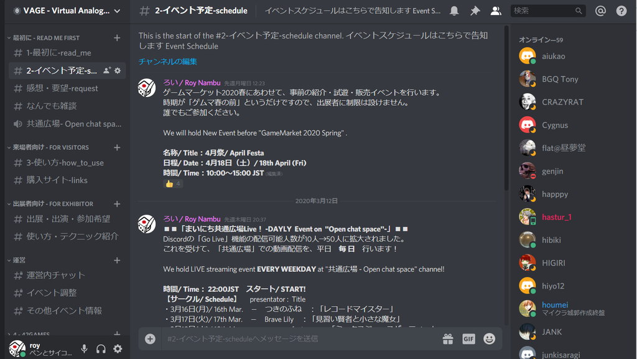Open the emoji picker
637x359 pixels.
click(x=489, y=338)
